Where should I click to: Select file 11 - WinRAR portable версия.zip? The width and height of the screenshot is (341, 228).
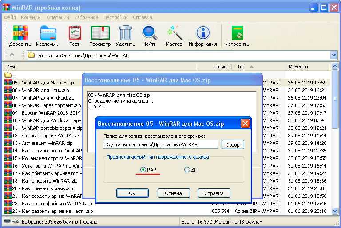(x=47, y=128)
